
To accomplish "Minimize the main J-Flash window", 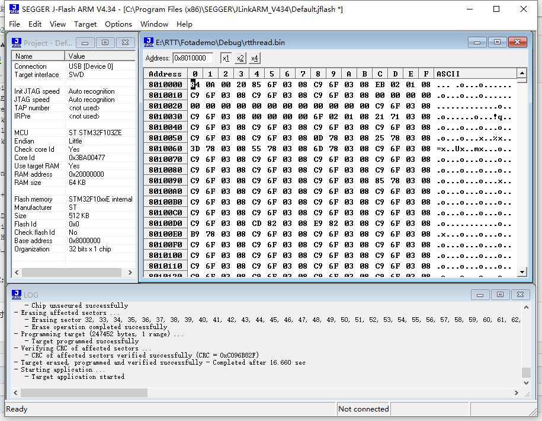I will (469, 9).
